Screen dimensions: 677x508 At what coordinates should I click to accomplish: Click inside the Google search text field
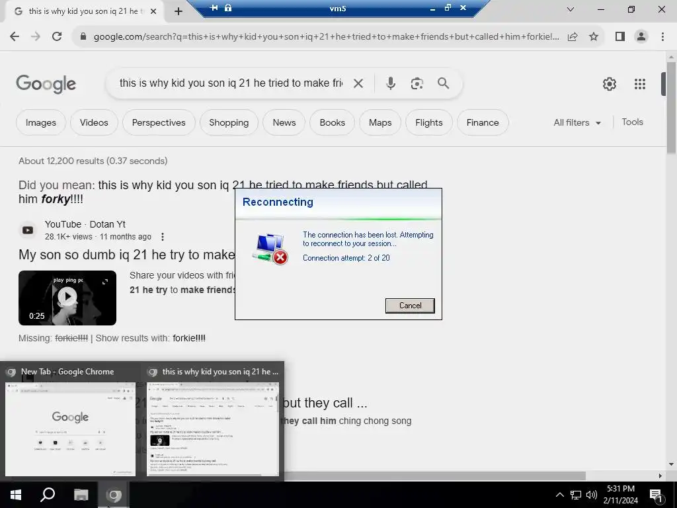pyautogui.click(x=231, y=83)
